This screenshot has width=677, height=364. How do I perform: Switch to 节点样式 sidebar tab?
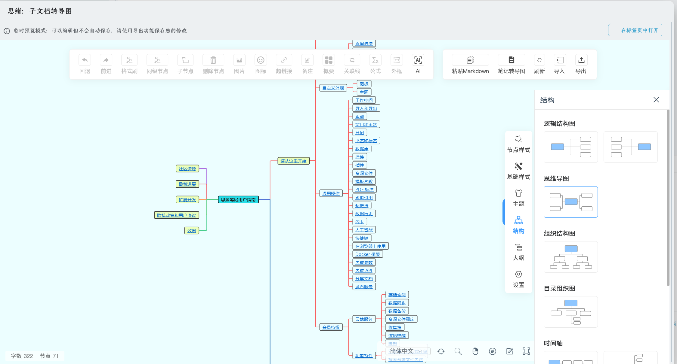[x=518, y=144]
